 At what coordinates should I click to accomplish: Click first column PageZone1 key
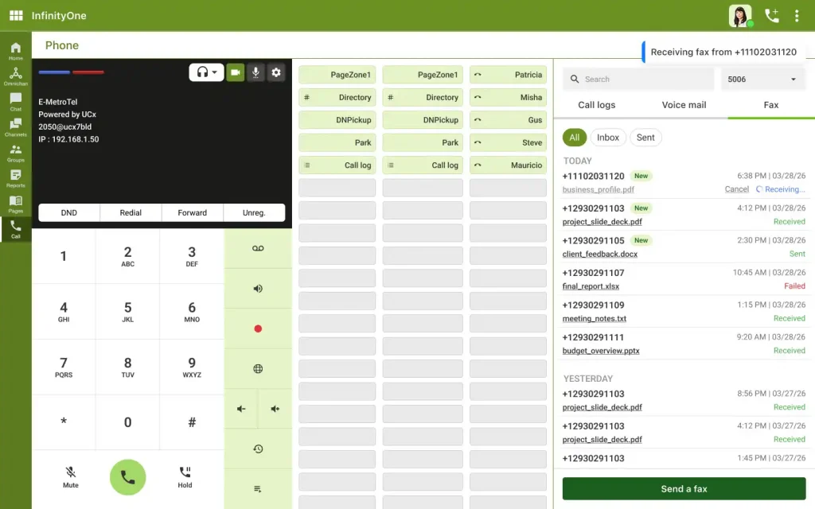coord(337,75)
